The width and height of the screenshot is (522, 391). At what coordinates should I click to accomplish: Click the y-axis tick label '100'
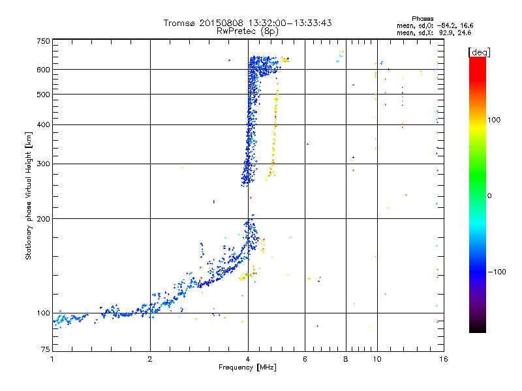pyautogui.click(x=43, y=313)
